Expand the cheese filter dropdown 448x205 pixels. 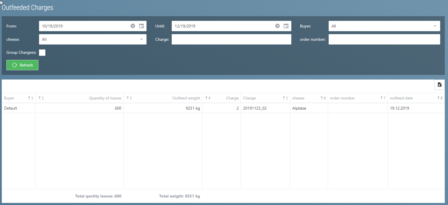(x=92, y=39)
